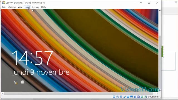Click the VirtualBox icon in title bar
This screenshot has width=178, height=100.
(x=4, y=3)
